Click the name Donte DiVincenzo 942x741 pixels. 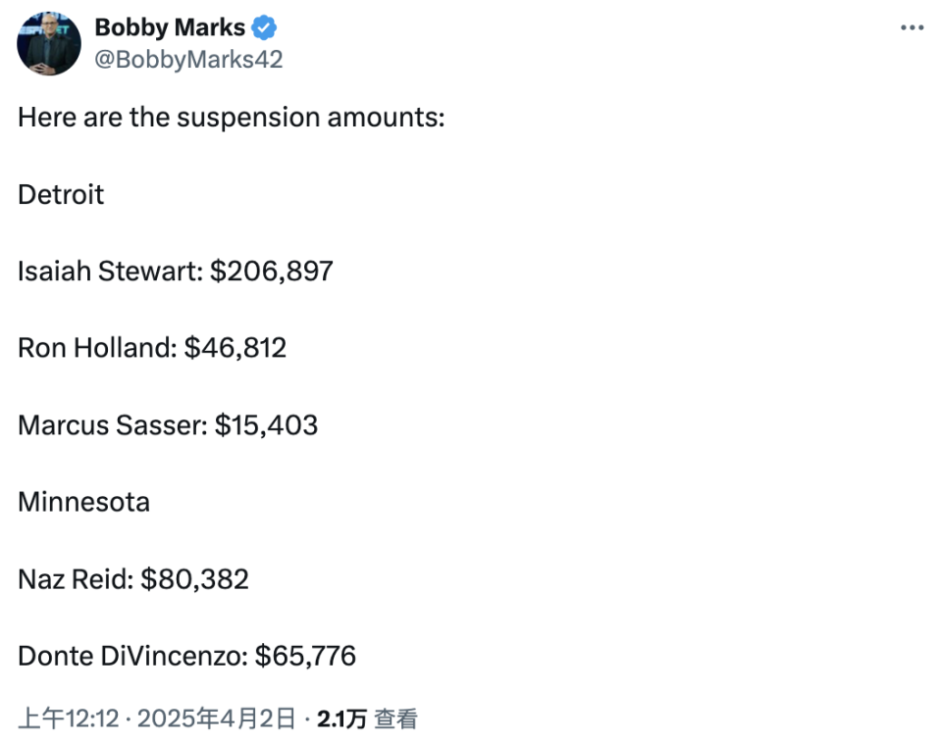pyautogui.click(x=130, y=656)
